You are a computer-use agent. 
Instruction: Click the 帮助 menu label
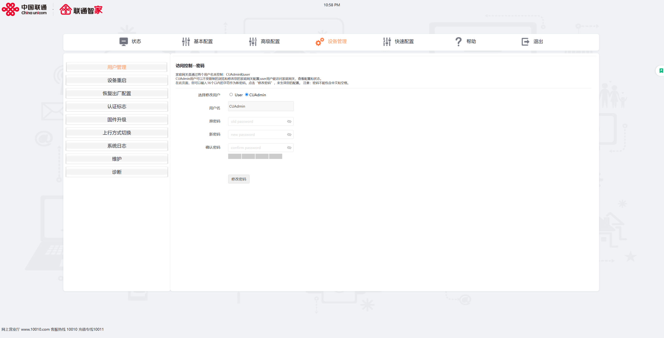tap(471, 41)
